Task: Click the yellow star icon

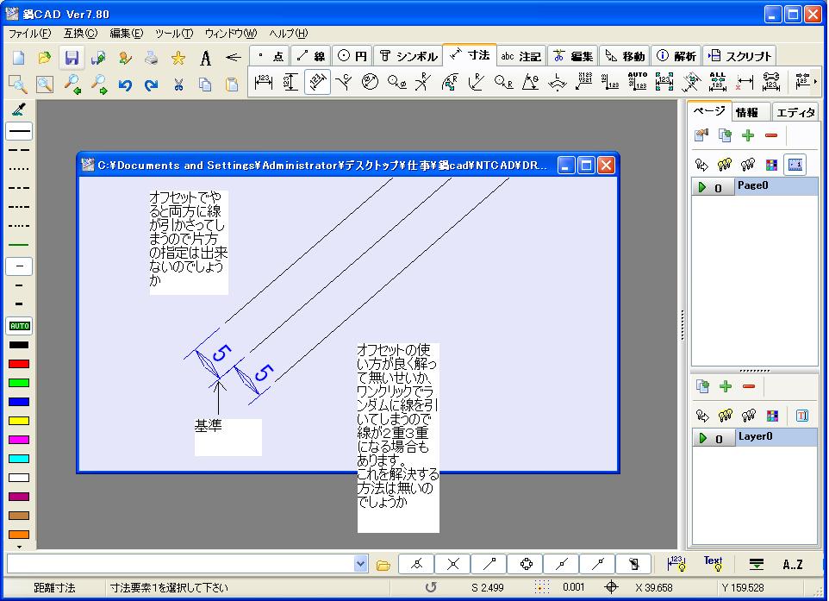Action: (x=178, y=57)
